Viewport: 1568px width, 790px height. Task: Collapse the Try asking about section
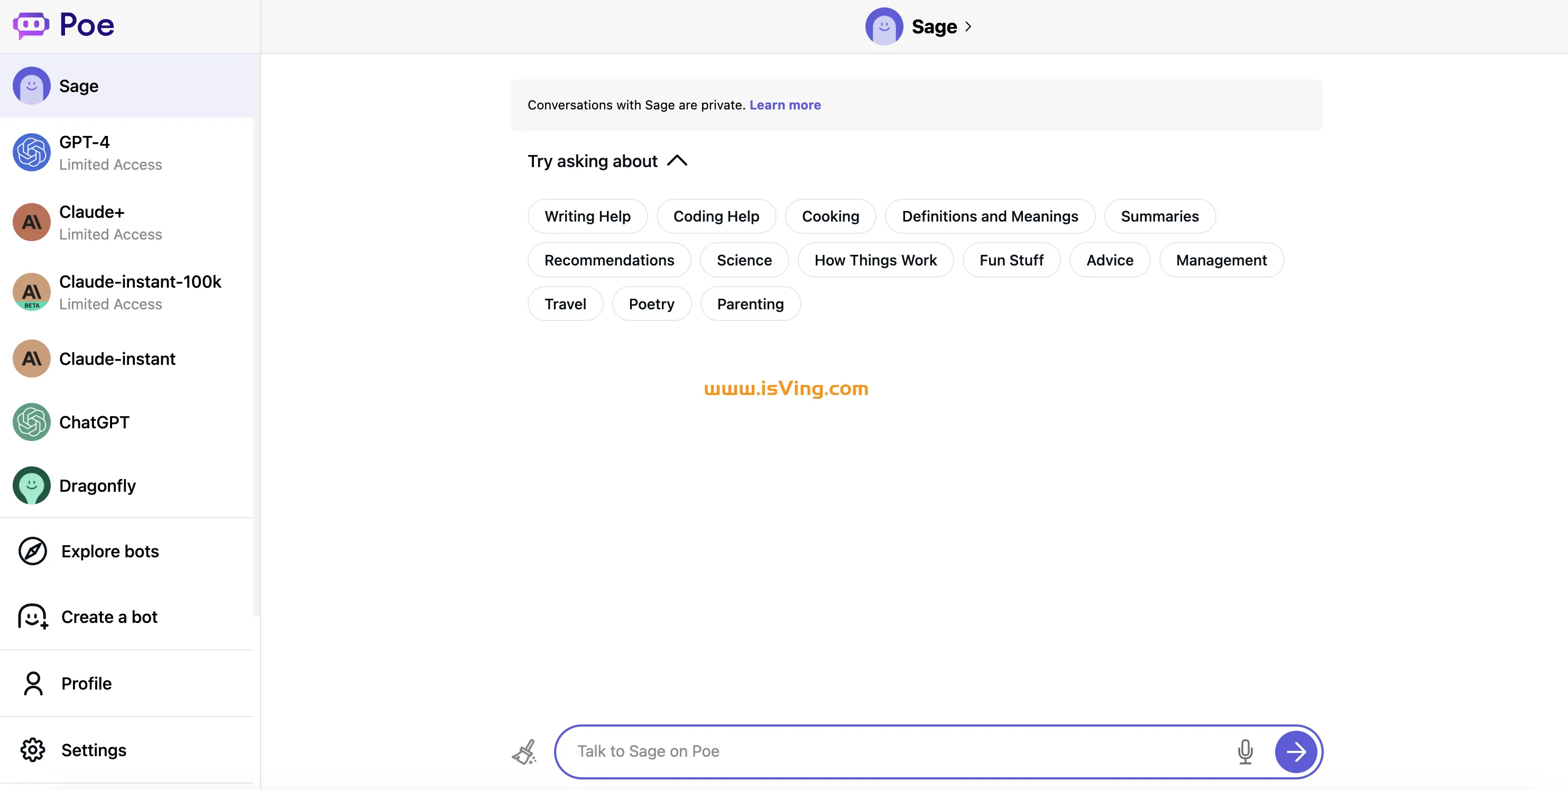[676, 160]
